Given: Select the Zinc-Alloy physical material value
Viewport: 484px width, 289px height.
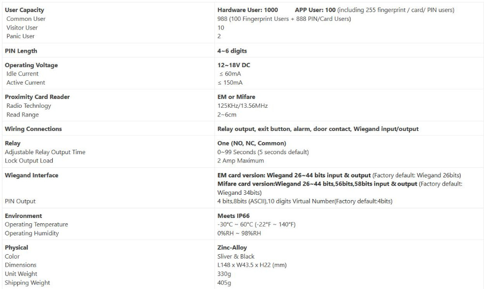Looking at the screenshot, I should 232,247.
